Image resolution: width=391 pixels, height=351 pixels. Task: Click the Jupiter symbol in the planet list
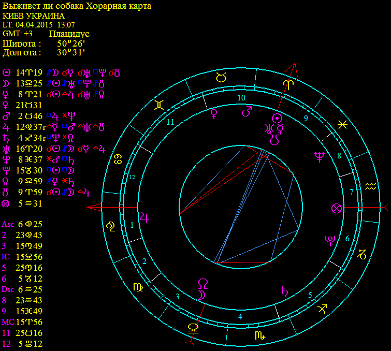point(6,127)
